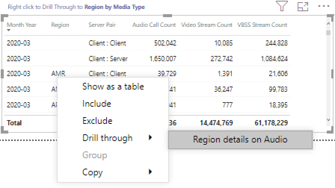Viewport: 335px width, 188px height.
Task: Open the Copy submenu
Action: (113, 172)
